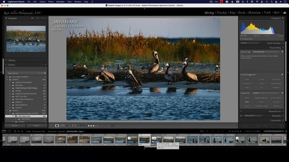Collapse the Navigator panel
Image resolution: width=289 pixels, height=162 pixels.
[6, 18]
